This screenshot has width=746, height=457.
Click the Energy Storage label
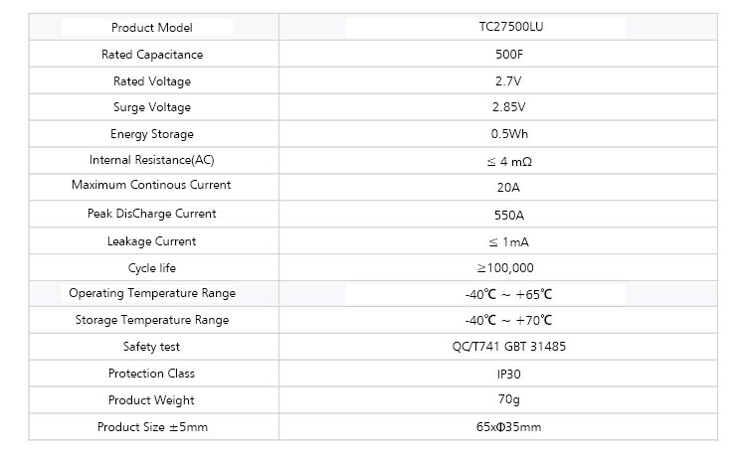[x=151, y=134]
